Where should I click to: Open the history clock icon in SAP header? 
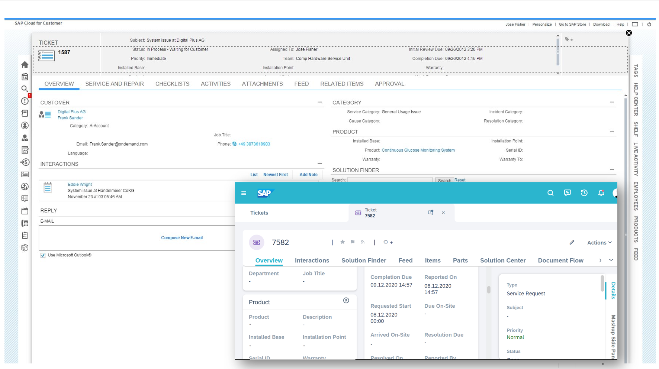point(584,193)
